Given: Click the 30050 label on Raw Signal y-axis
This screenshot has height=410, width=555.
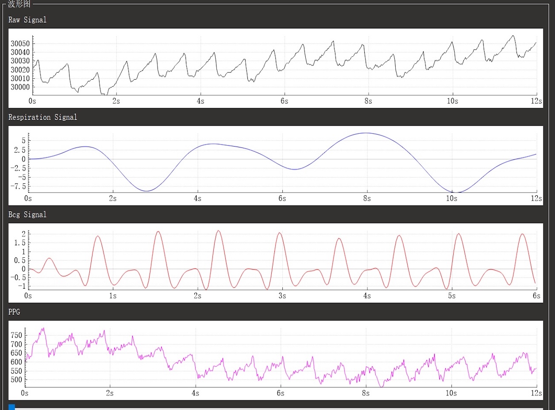Looking at the screenshot, I should [x=20, y=43].
